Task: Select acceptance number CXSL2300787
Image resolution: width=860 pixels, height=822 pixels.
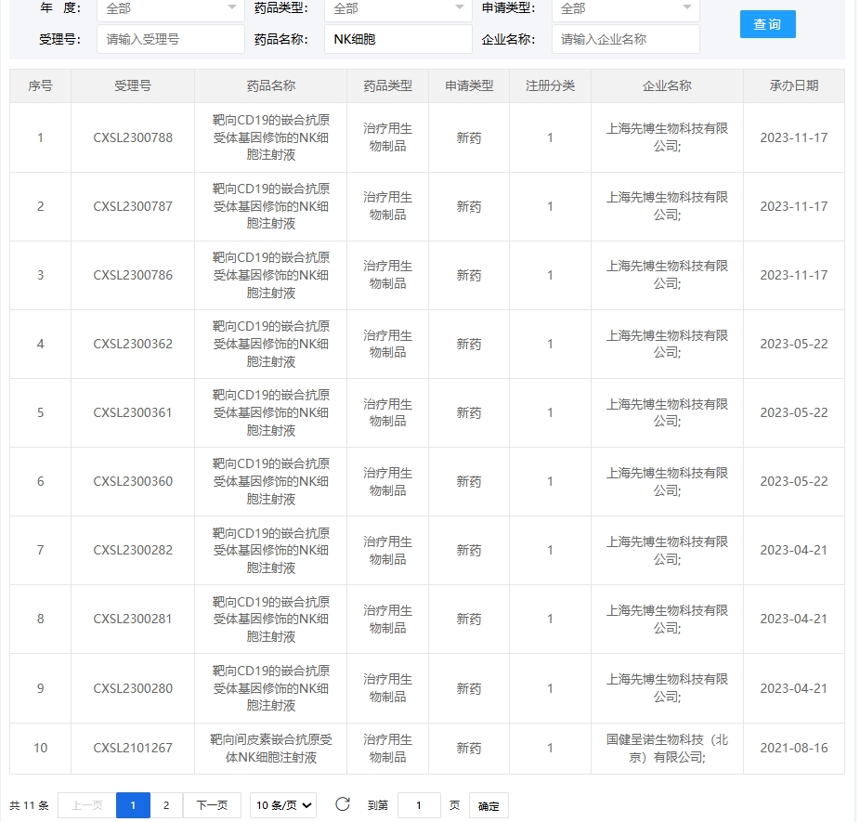Action: pyautogui.click(x=133, y=206)
